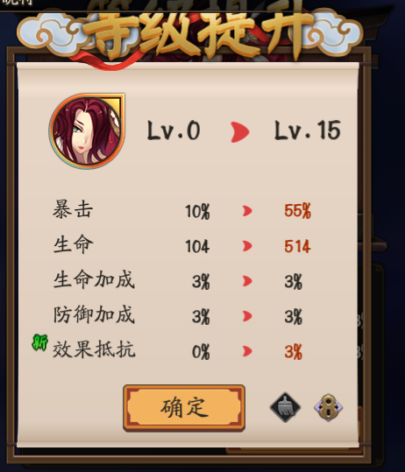Click the 等级提升 title banner
This screenshot has width=405, height=472.
(197, 35)
